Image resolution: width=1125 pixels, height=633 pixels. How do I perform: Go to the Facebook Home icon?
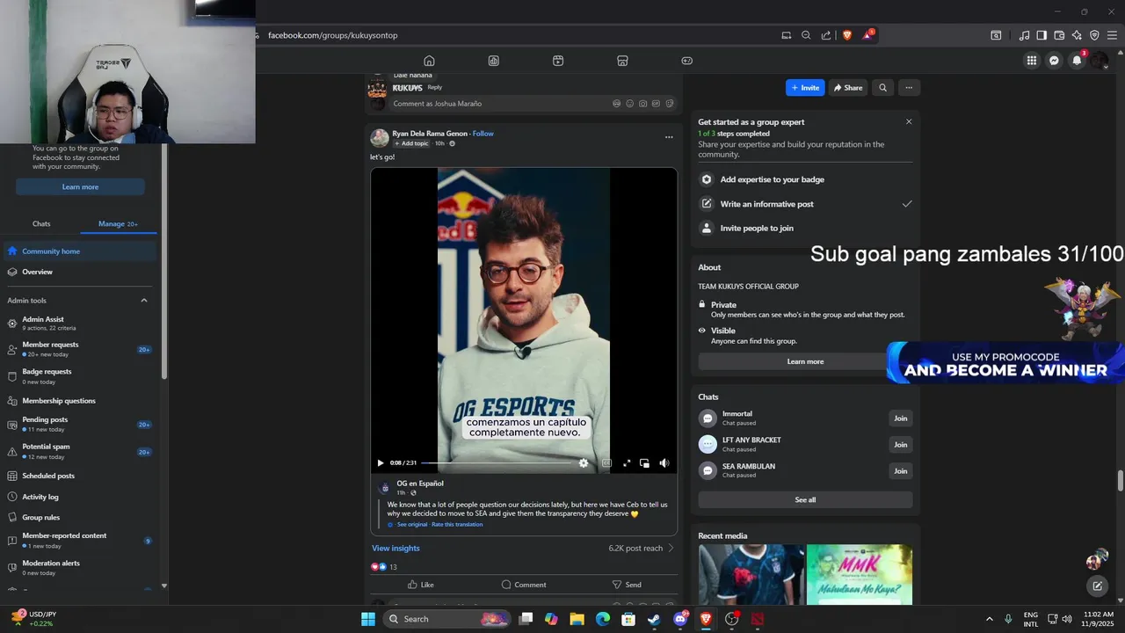[x=429, y=61]
